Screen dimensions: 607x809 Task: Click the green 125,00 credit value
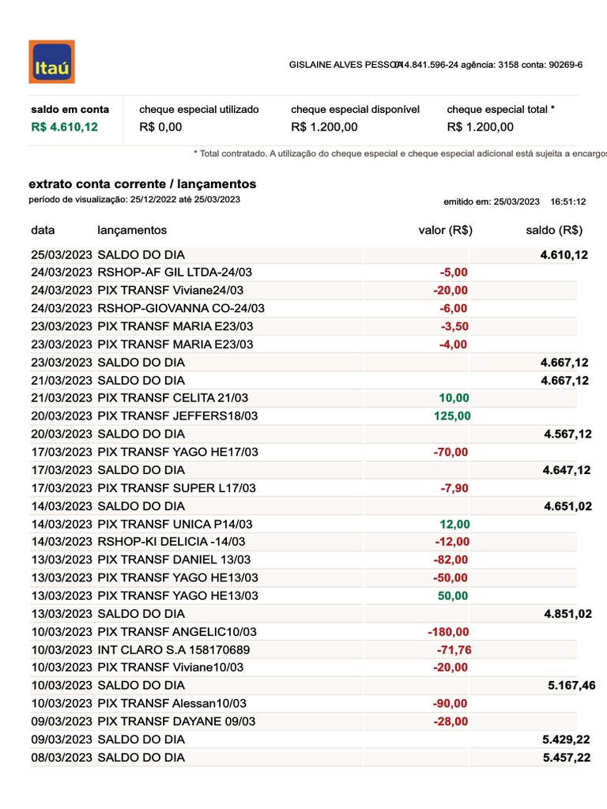[x=452, y=416]
